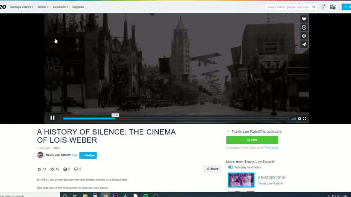351x197 pixels.
Task: Click the 01:46 playhead marker
Action: pos(115,115)
